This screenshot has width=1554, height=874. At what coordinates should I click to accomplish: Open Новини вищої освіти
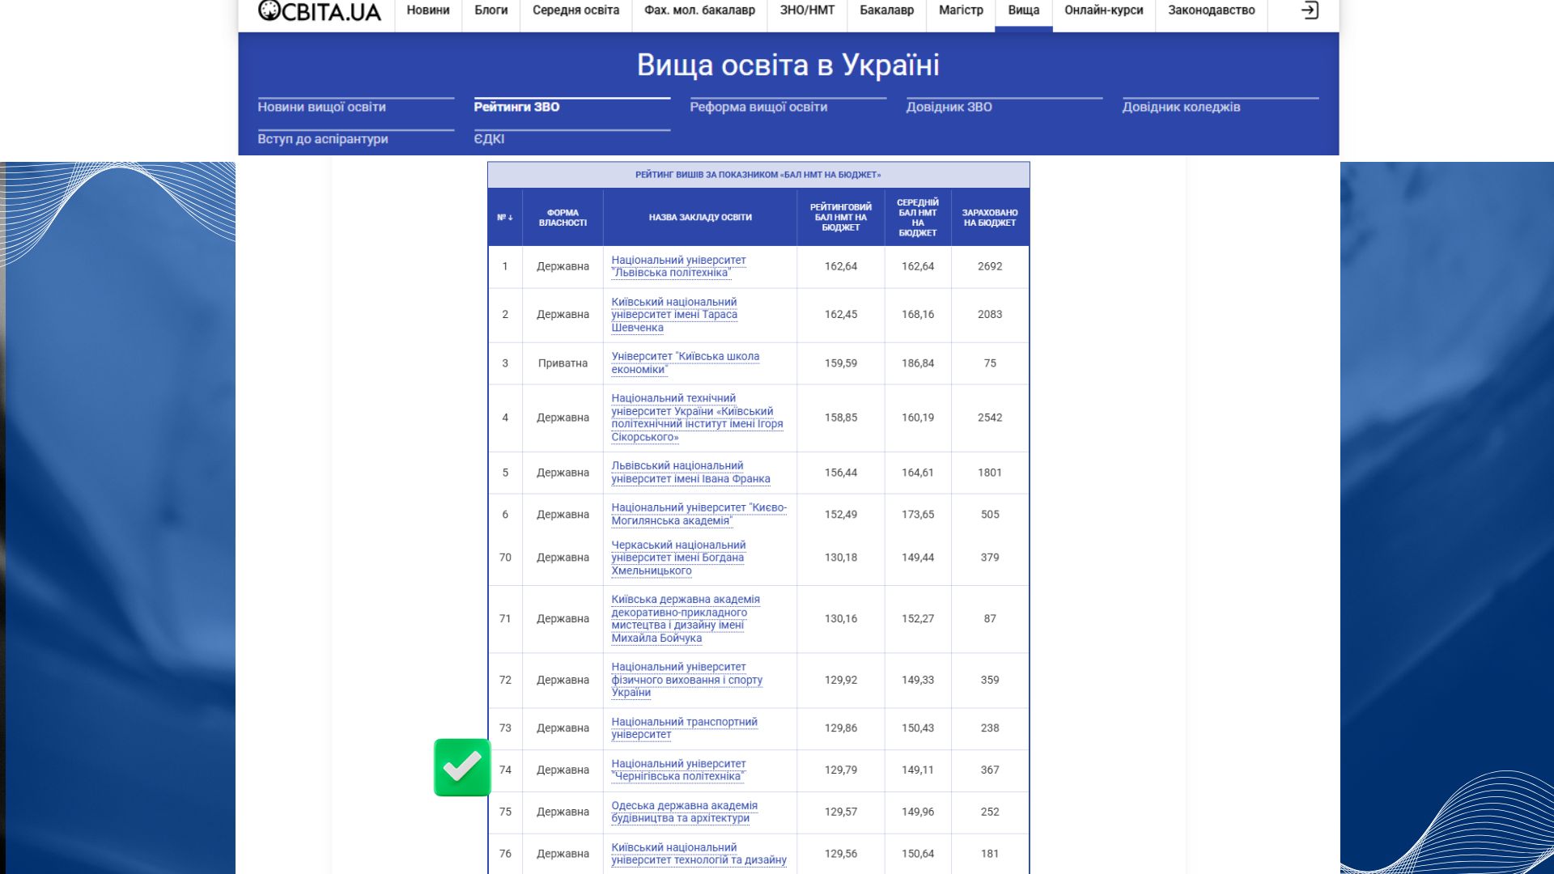(321, 106)
